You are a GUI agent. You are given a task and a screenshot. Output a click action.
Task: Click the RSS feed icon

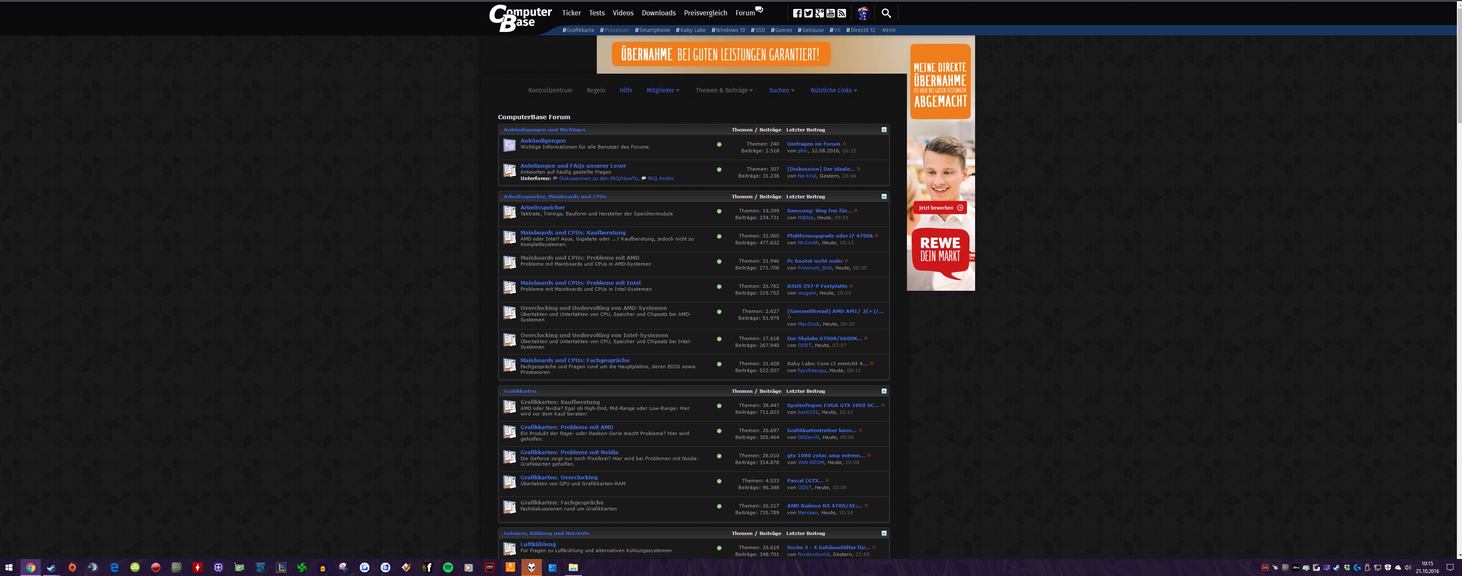point(842,13)
